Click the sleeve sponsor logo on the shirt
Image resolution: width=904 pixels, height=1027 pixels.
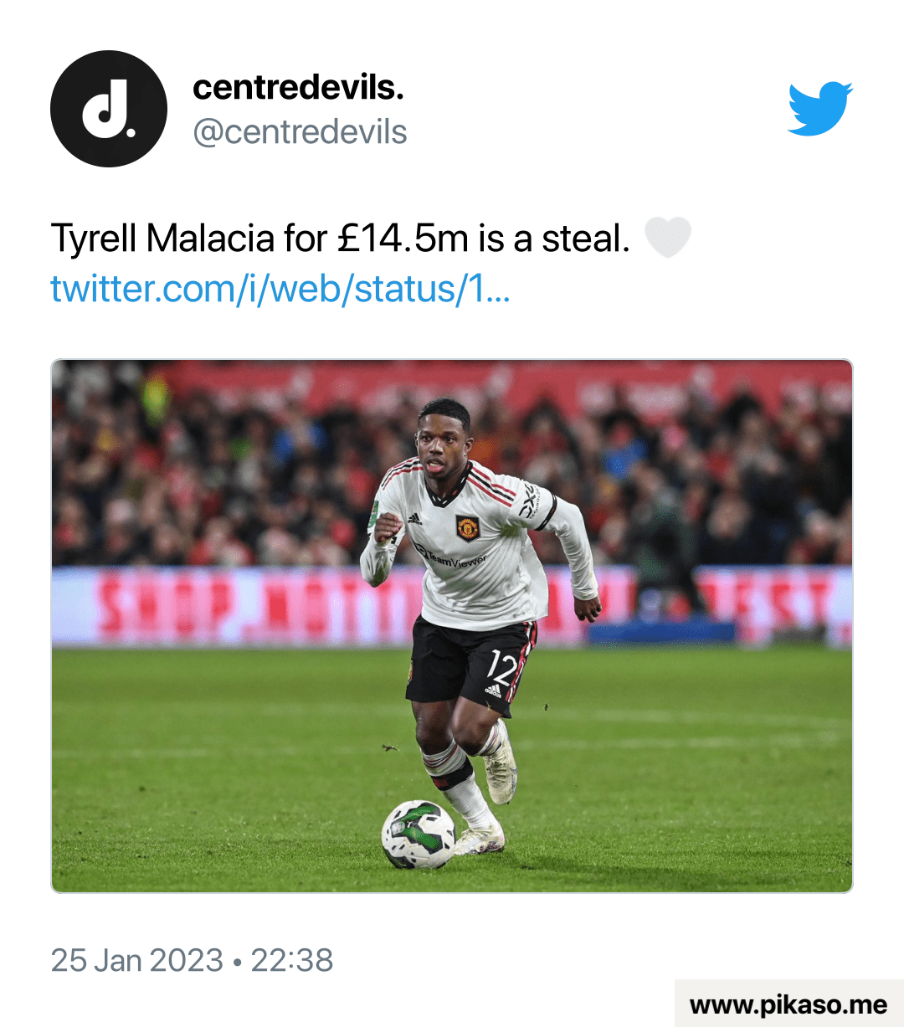(x=529, y=502)
